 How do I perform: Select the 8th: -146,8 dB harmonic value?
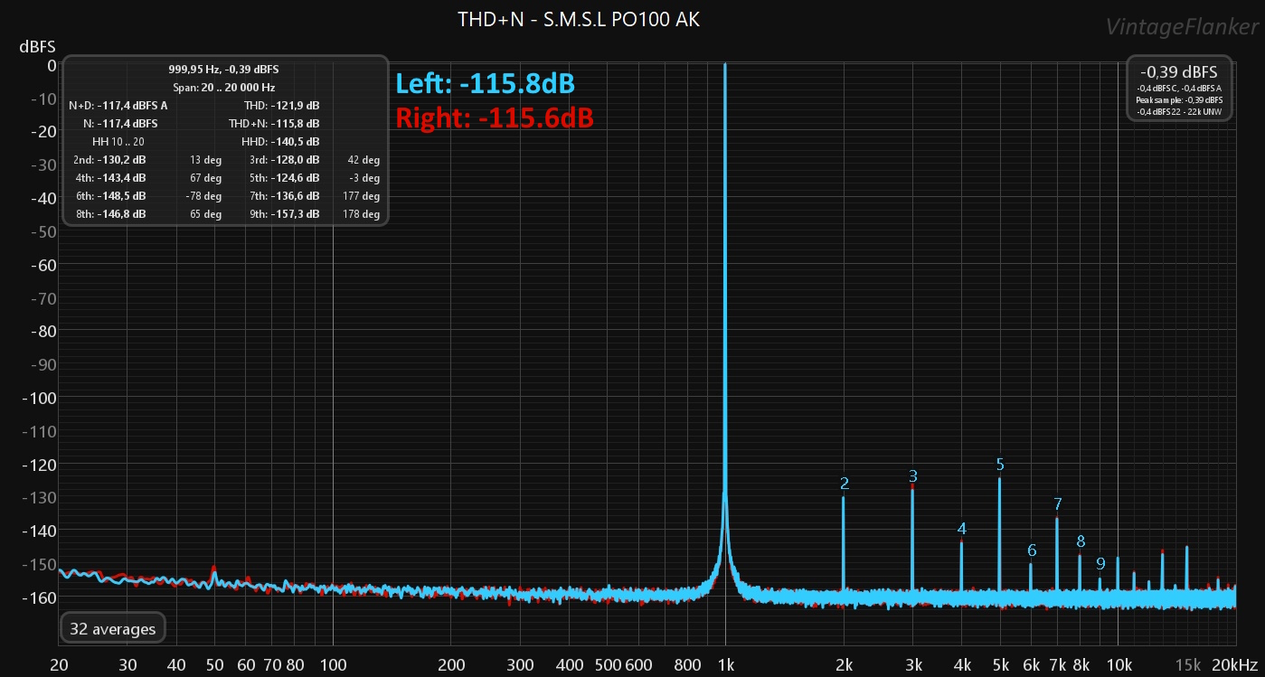[x=109, y=214]
